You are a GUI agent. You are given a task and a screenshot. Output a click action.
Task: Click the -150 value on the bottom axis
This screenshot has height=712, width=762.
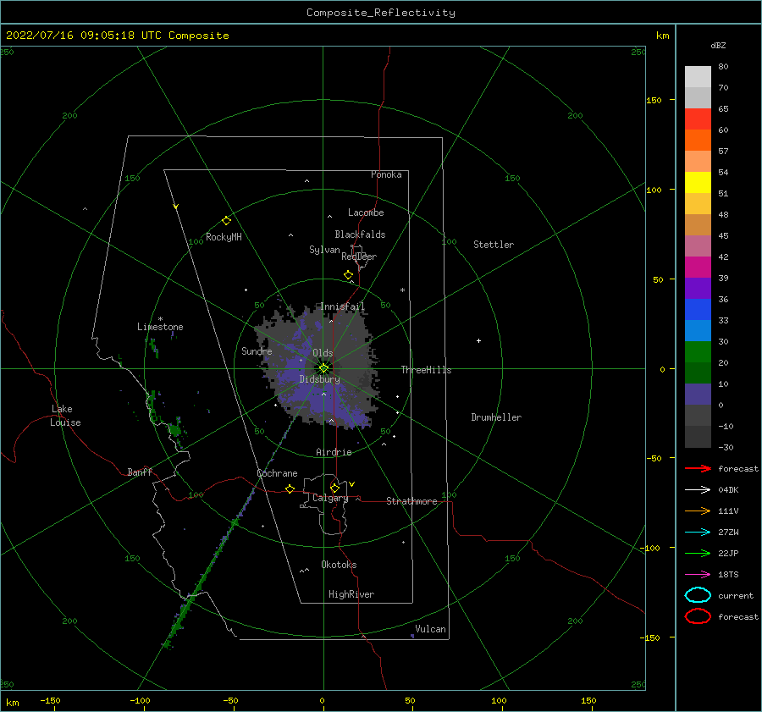[x=50, y=700]
